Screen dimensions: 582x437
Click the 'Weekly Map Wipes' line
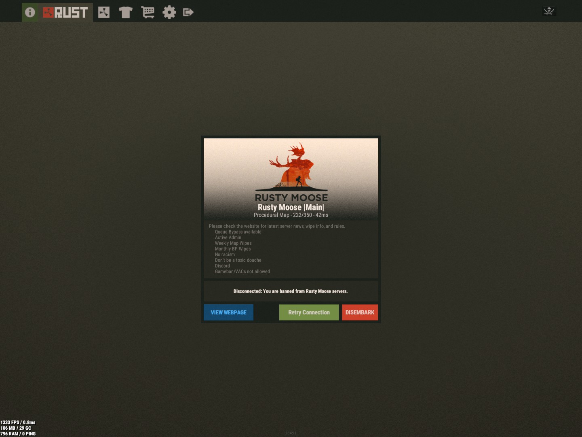pos(233,243)
